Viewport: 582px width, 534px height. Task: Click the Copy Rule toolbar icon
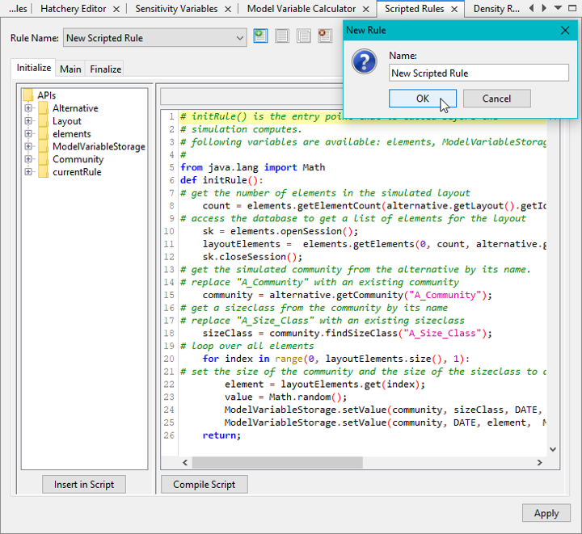click(x=303, y=36)
